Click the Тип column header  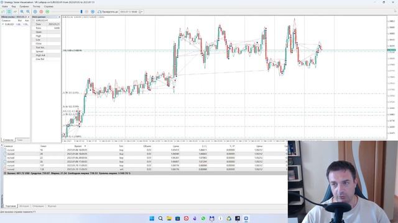tap(121, 146)
